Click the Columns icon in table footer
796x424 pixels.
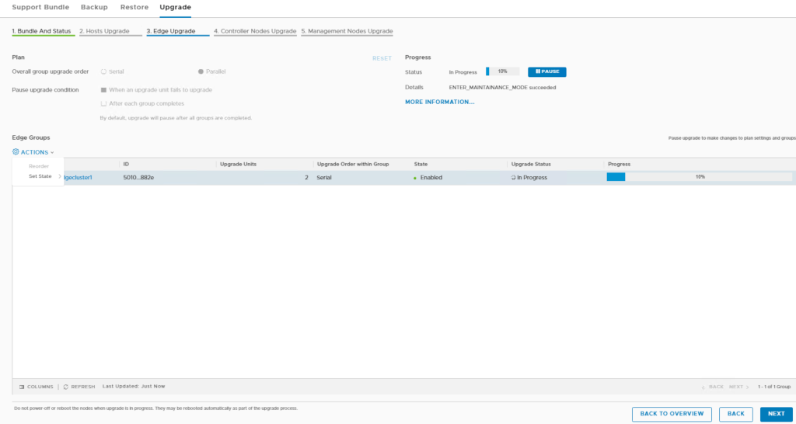pos(22,387)
